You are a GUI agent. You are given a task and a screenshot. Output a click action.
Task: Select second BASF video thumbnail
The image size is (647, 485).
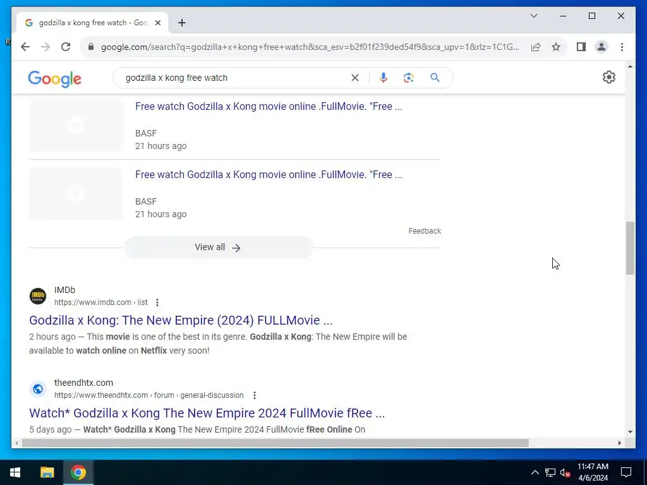point(76,193)
